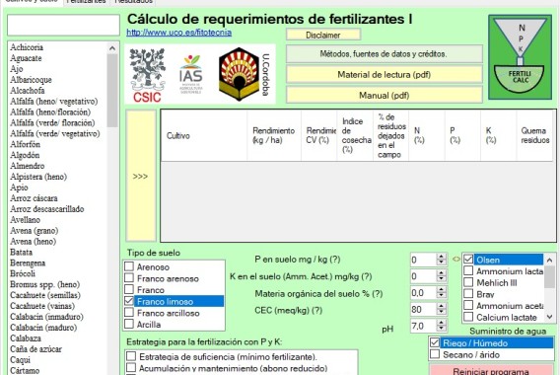Image resolution: width=560 pixels, height=375 pixels.
Task: Click the Materia orgánica input field
Action: (x=423, y=292)
